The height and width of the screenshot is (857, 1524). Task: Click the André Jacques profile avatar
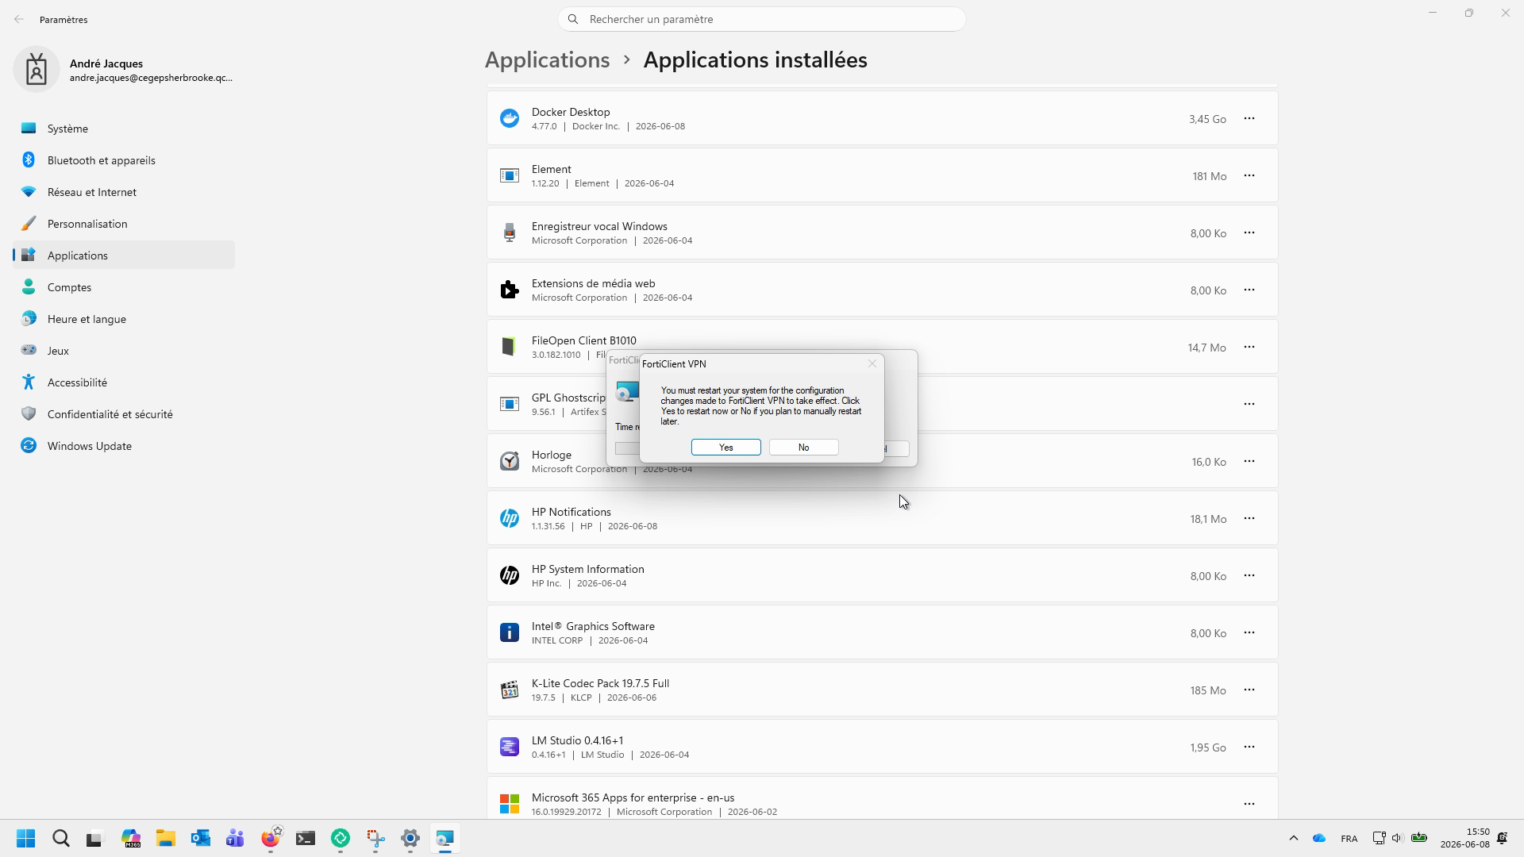pos(37,70)
